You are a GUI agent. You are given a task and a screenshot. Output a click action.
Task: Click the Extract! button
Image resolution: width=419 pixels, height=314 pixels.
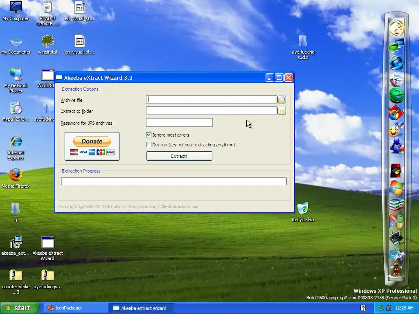tap(179, 156)
